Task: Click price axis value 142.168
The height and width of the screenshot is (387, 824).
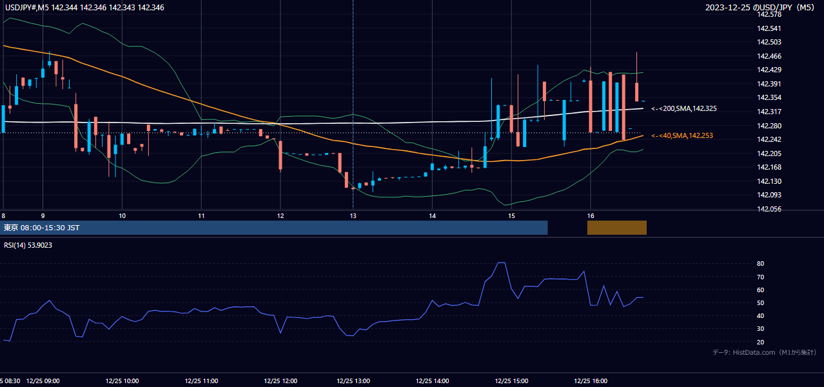Action: 769,168
